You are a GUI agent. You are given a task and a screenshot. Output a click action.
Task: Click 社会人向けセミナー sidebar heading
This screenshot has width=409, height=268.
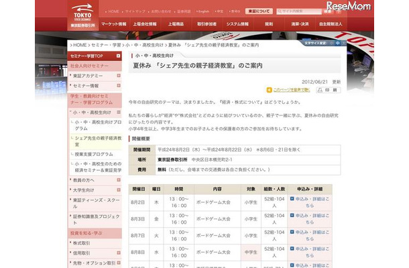click(x=95, y=66)
